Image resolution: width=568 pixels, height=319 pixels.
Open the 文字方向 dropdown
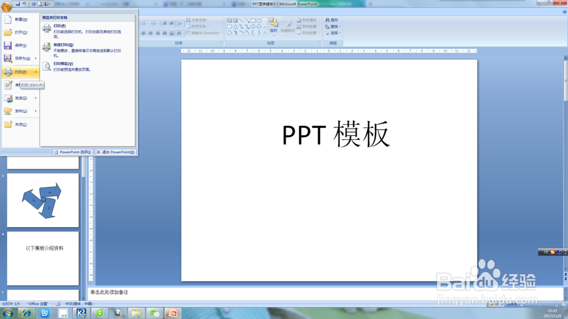(198, 20)
